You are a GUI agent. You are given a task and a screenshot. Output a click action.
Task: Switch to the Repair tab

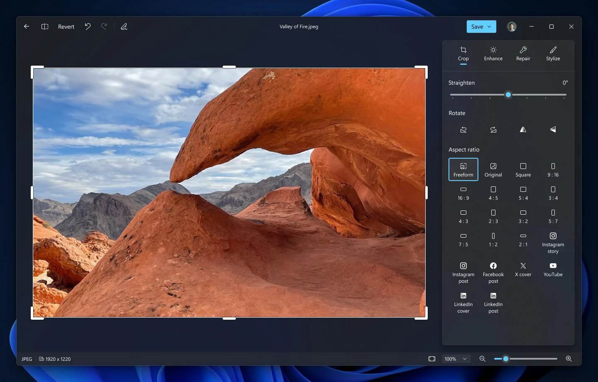[x=523, y=54]
